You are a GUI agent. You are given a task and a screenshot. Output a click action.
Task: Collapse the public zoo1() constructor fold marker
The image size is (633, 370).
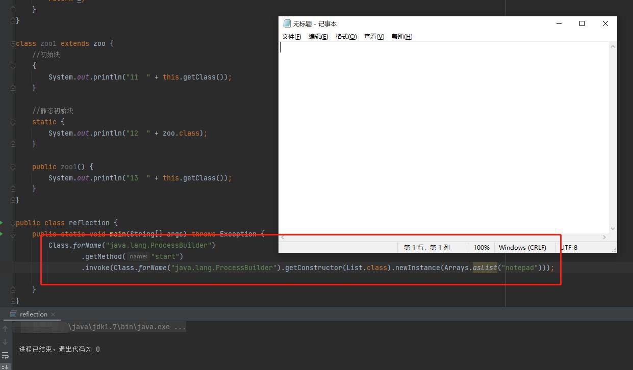pos(13,167)
